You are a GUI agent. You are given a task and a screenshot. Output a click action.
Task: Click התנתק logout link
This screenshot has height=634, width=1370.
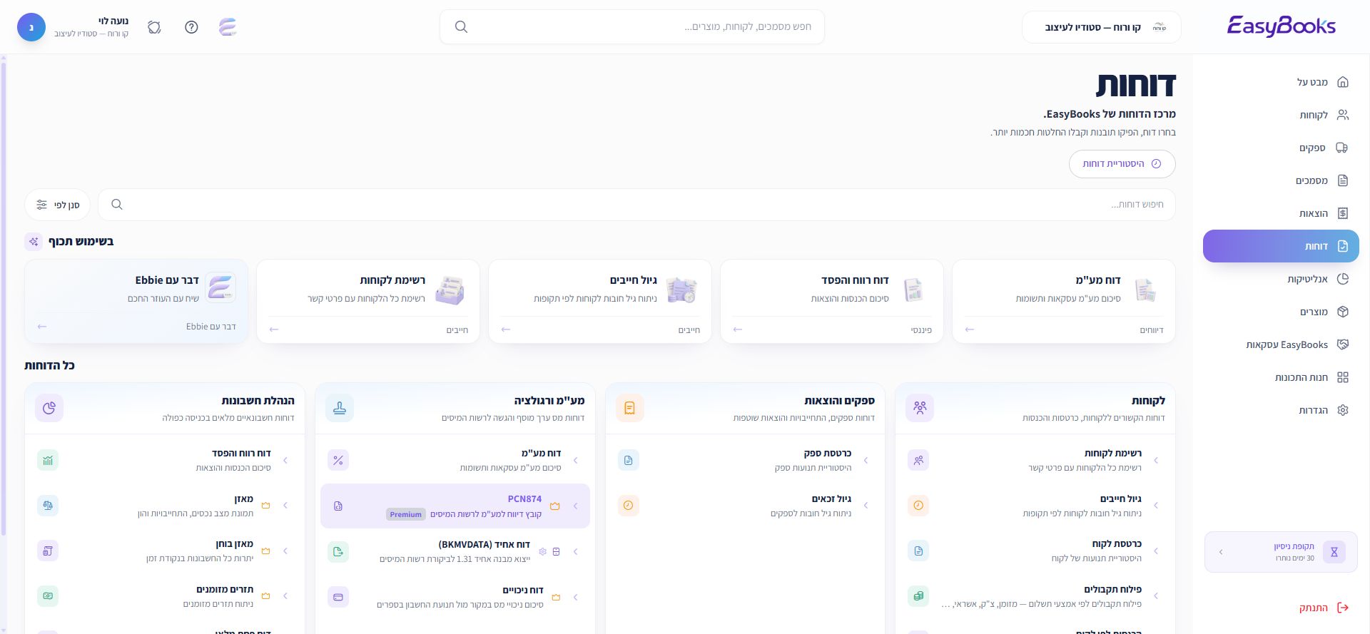tap(1324, 608)
